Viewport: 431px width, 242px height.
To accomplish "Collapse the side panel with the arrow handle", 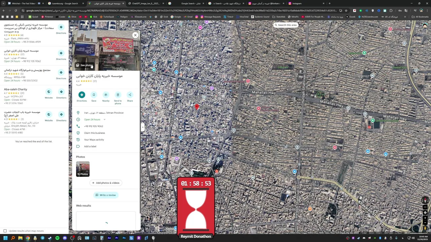I will pyautogui.click(x=142, y=127).
